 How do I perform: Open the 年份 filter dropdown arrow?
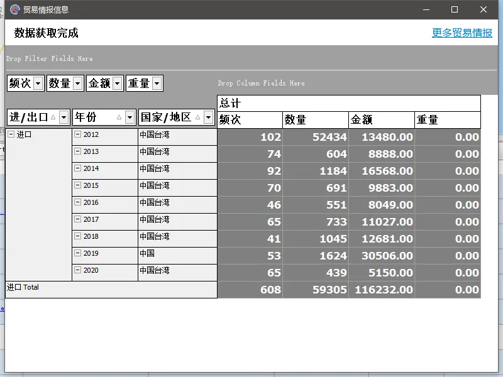(130, 117)
